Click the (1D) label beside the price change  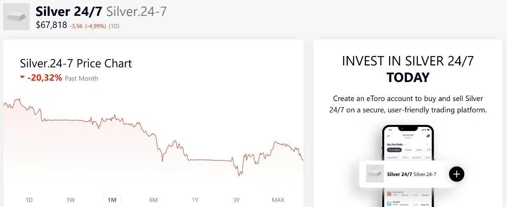coord(114,26)
